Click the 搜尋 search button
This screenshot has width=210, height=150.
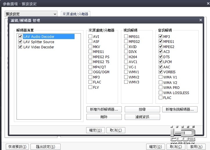pos(142,109)
